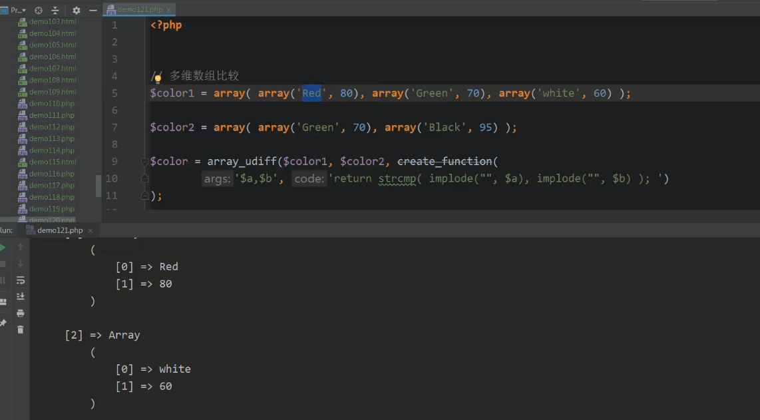Image resolution: width=760 pixels, height=420 pixels.
Task: Toggle pin tab icon in Run panel
Action: (3, 323)
